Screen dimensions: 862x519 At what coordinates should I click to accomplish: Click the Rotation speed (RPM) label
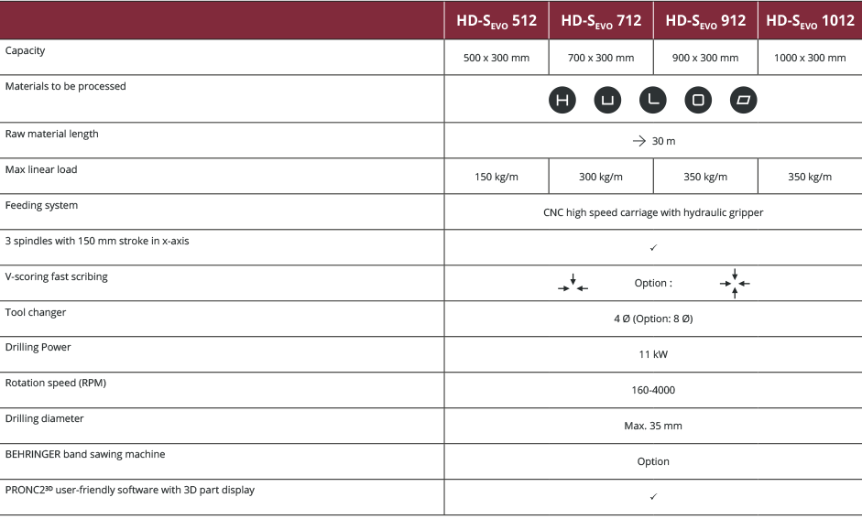pyautogui.click(x=56, y=383)
